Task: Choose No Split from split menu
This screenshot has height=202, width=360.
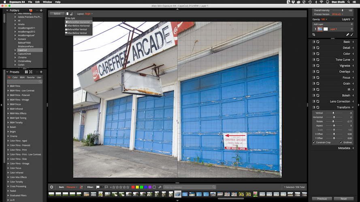Action: pos(79,18)
